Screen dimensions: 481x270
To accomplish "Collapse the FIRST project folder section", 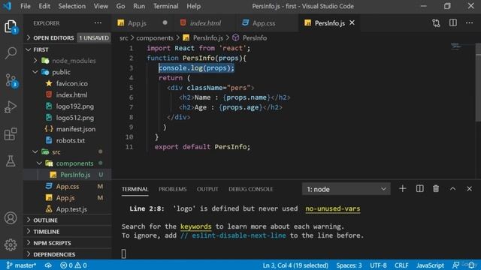I will point(67,49).
